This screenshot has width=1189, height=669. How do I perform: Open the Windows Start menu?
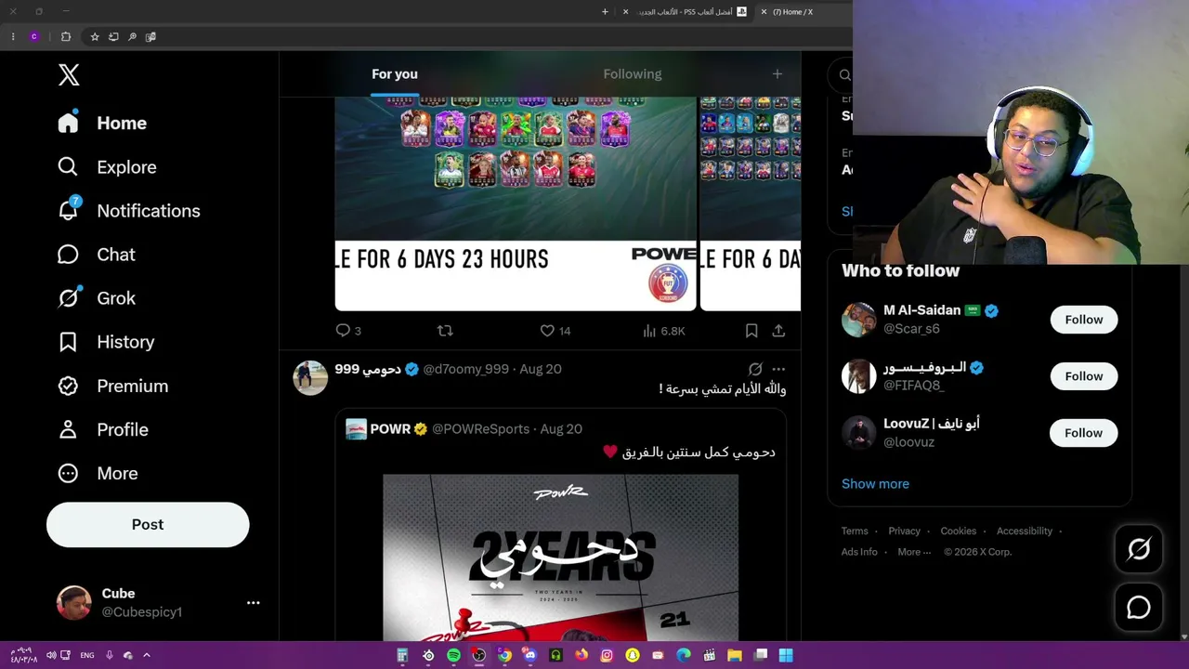pyautogui.click(x=786, y=655)
